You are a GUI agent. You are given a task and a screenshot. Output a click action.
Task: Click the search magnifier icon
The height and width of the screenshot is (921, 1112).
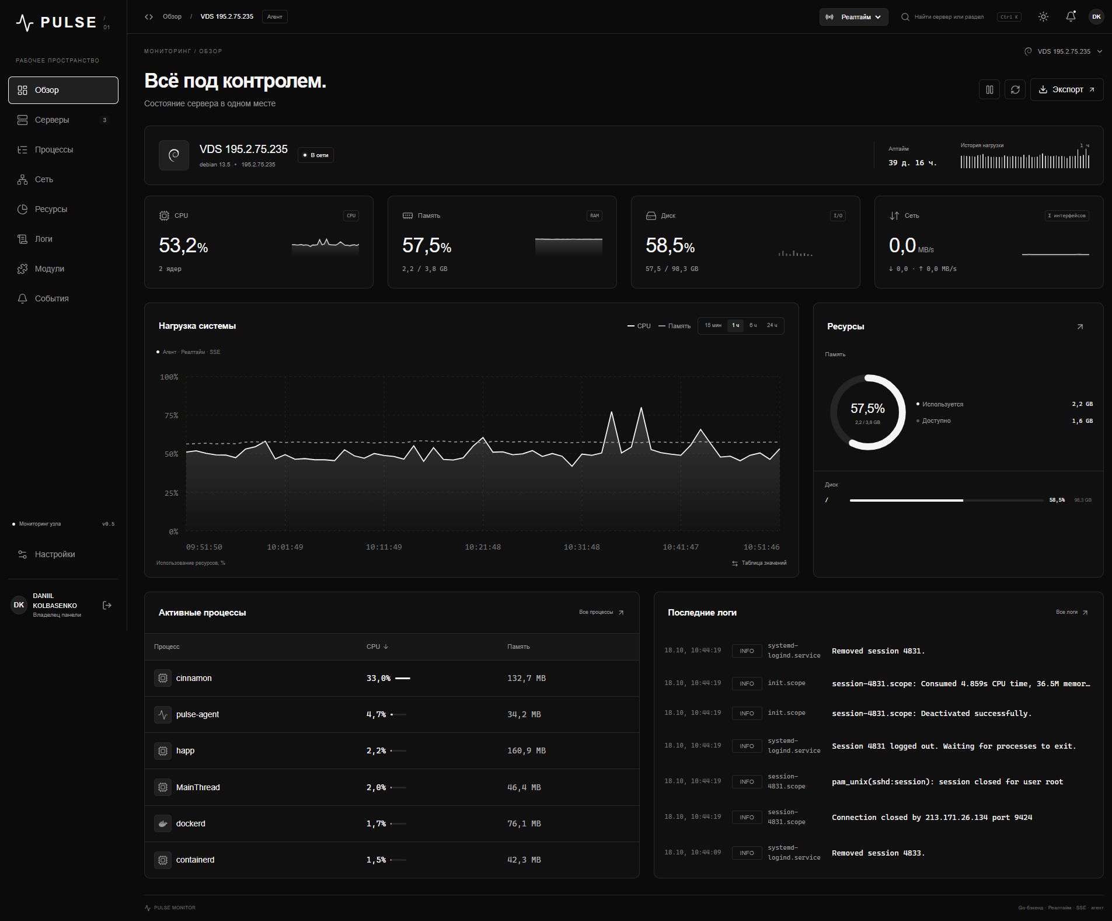tap(905, 17)
